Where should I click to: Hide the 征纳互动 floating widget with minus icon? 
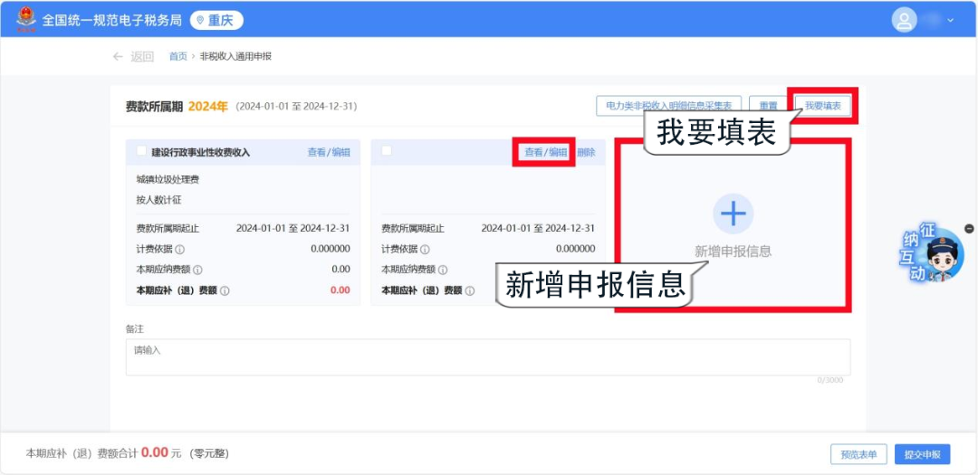click(969, 229)
